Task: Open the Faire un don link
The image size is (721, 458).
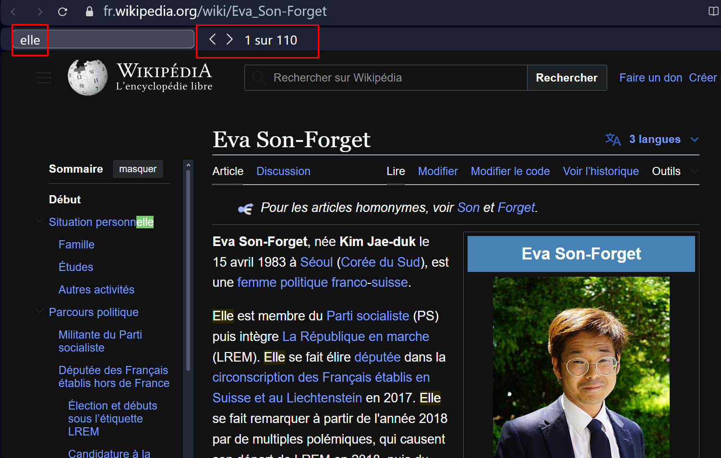Action: [650, 78]
